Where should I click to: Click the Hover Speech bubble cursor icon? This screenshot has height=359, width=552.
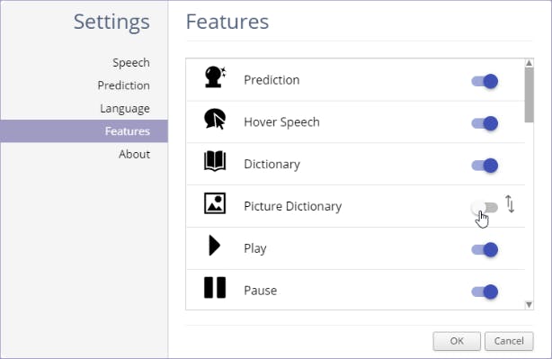coord(215,119)
